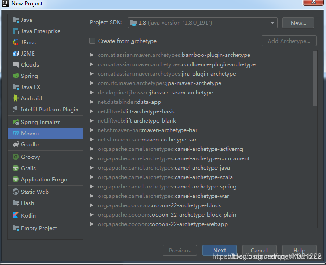Click the Gradle elephant icon
The image size is (326, 265).
16,145
